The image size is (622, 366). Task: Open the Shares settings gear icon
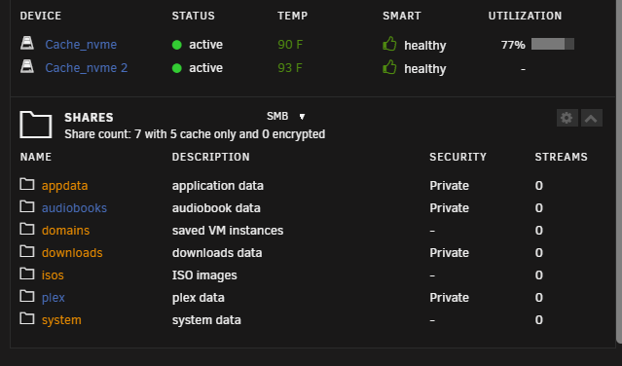pyautogui.click(x=567, y=118)
